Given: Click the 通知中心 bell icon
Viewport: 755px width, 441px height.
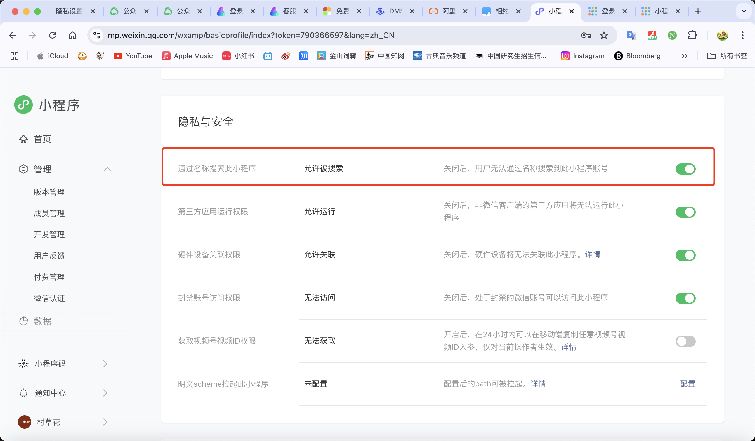Looking at the screenshot, I should (x=23, y=393).
